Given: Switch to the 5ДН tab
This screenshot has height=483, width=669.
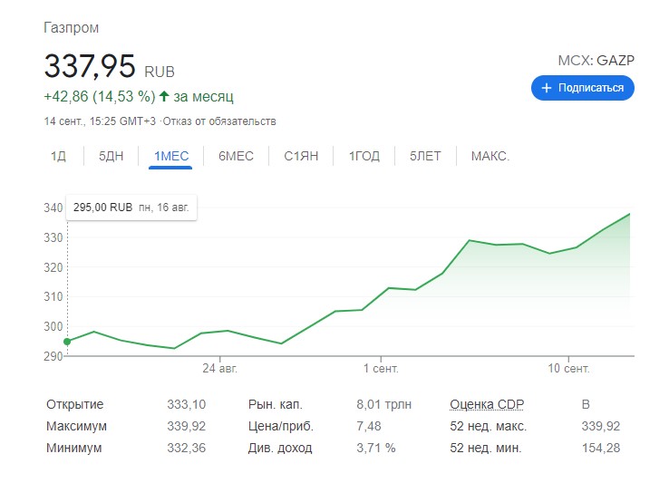Looking at the screenshot, I should tap(111, 156).
